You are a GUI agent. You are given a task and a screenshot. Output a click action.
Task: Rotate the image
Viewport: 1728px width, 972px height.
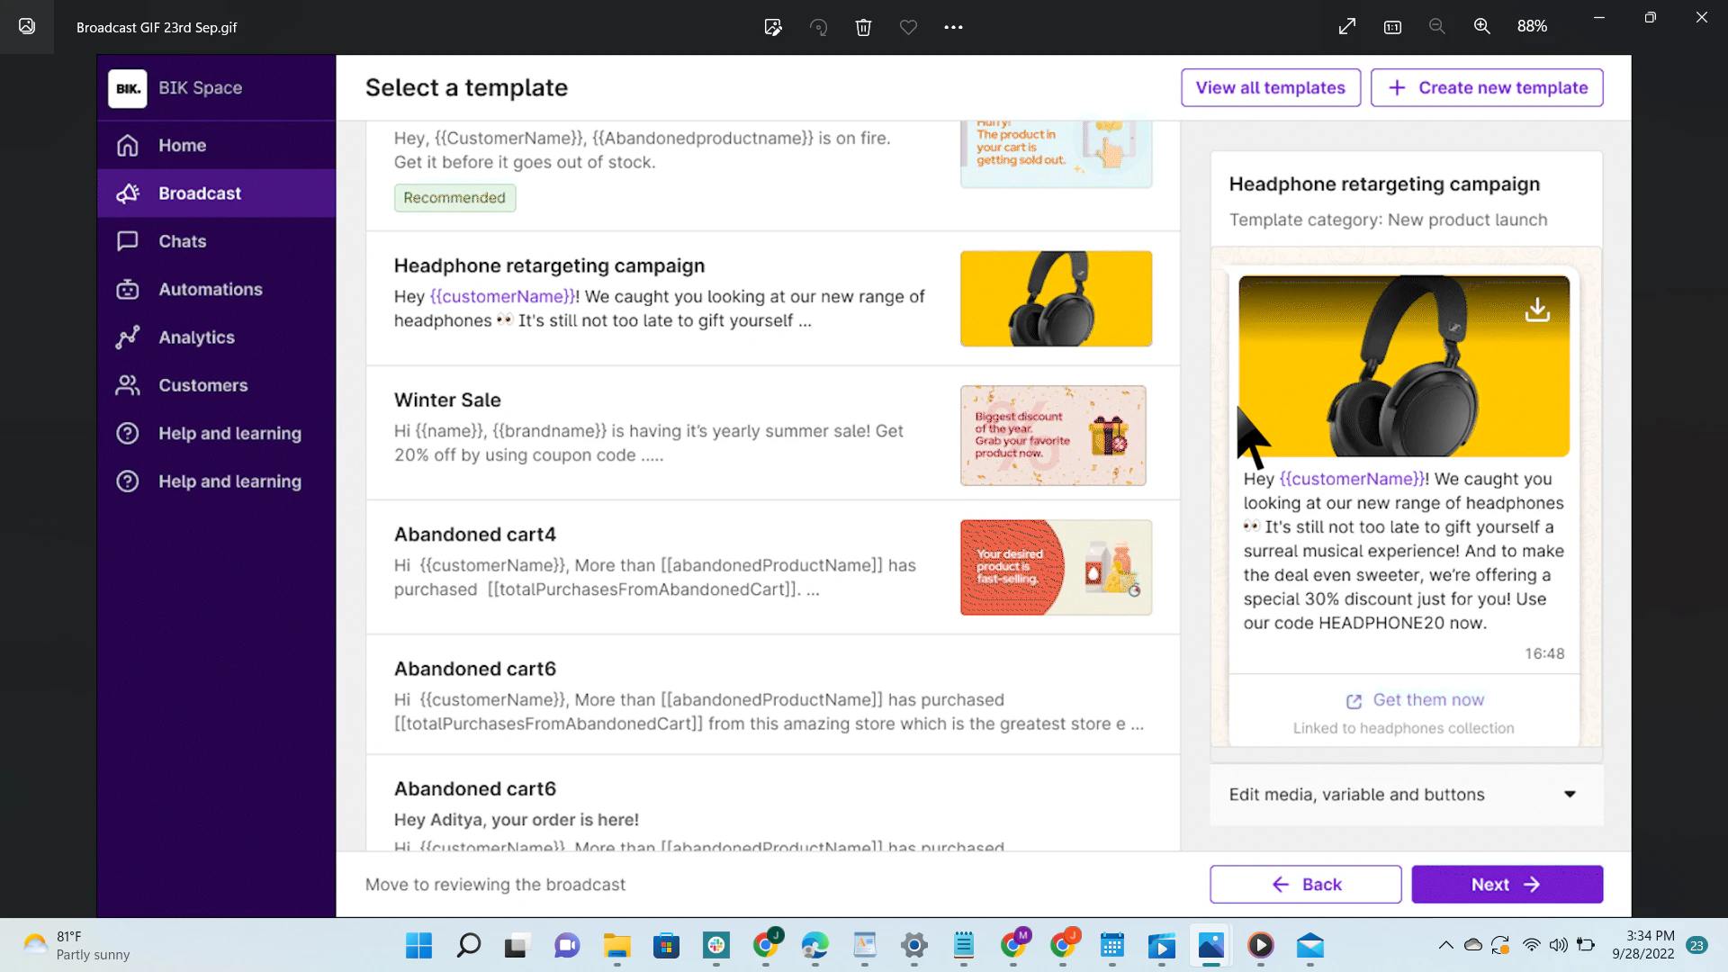coord(818,27)
